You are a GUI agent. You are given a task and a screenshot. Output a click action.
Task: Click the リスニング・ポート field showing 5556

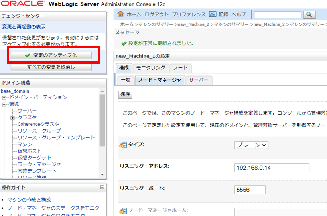pos(250,190)
